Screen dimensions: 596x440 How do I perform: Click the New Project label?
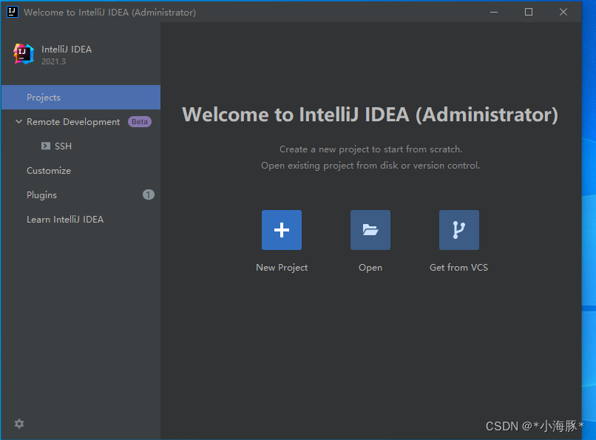pyautogui.click(x=282, y=268)
